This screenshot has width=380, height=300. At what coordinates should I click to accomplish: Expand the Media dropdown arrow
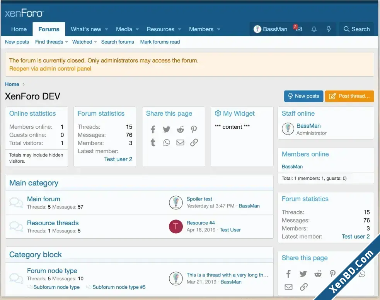137,29
